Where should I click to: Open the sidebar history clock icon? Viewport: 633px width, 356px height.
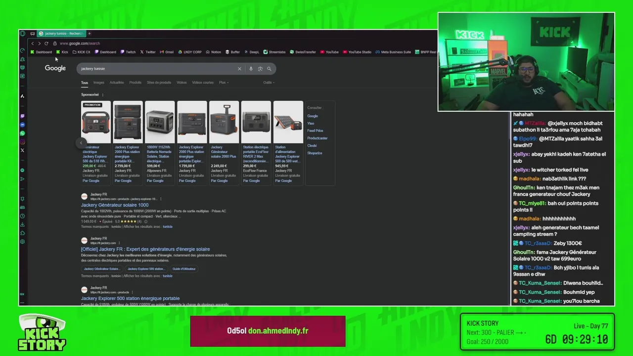coord(22,216)
